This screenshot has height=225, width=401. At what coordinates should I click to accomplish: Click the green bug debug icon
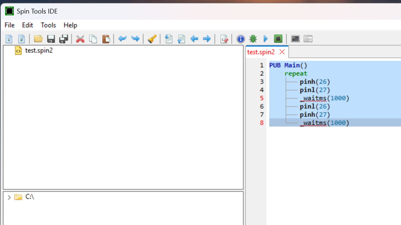(x=253, y=39)
